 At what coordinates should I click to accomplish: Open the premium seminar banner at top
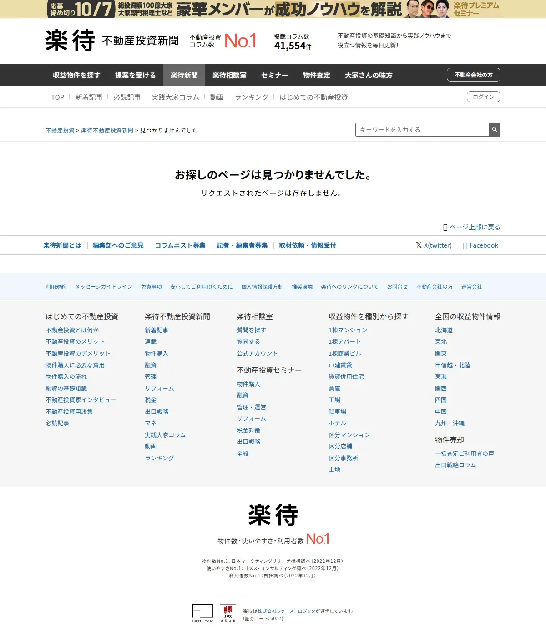[273, 9]
